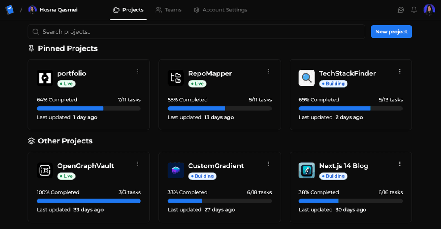The image size is (441, 229).
Task: Click the Next.js 14 Blog feather icon
Action: click(307, 170)
